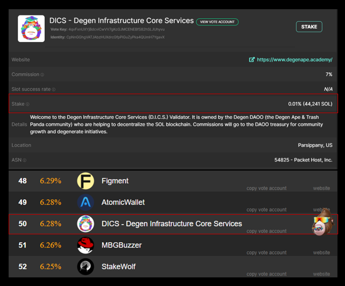
Task: Open the degenape.academy website link
Action: click(294, 60)
